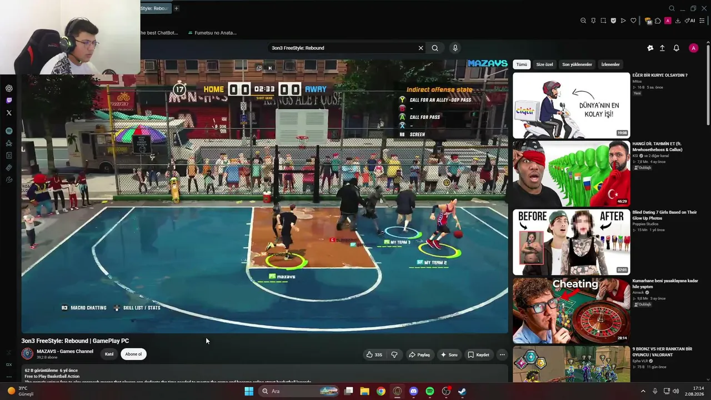
Task: Start voice search with the microphone icon
Action: [455, 48]
